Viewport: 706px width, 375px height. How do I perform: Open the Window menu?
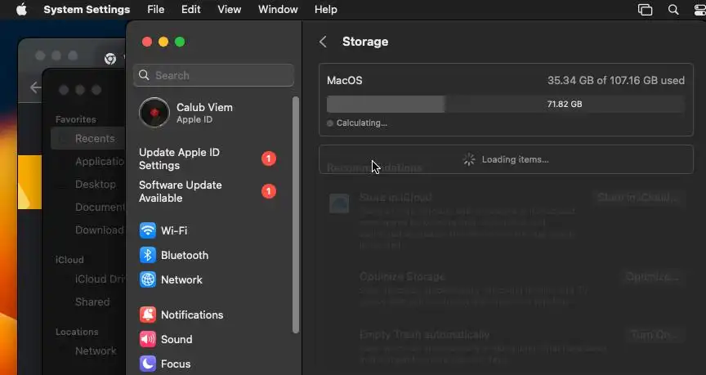tap(278, 10)
